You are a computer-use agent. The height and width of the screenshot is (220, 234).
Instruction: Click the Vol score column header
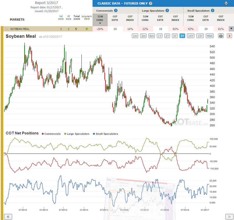click(61, 17)
